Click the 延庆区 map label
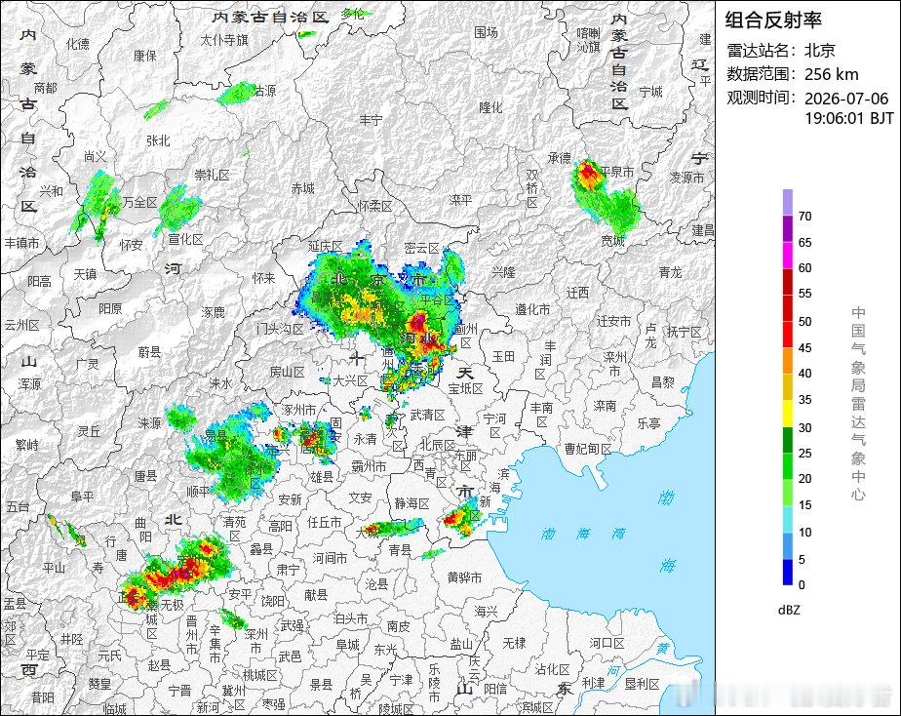This screenshot has height=716, width=901. pyautogui.click(x=326, y=246)
